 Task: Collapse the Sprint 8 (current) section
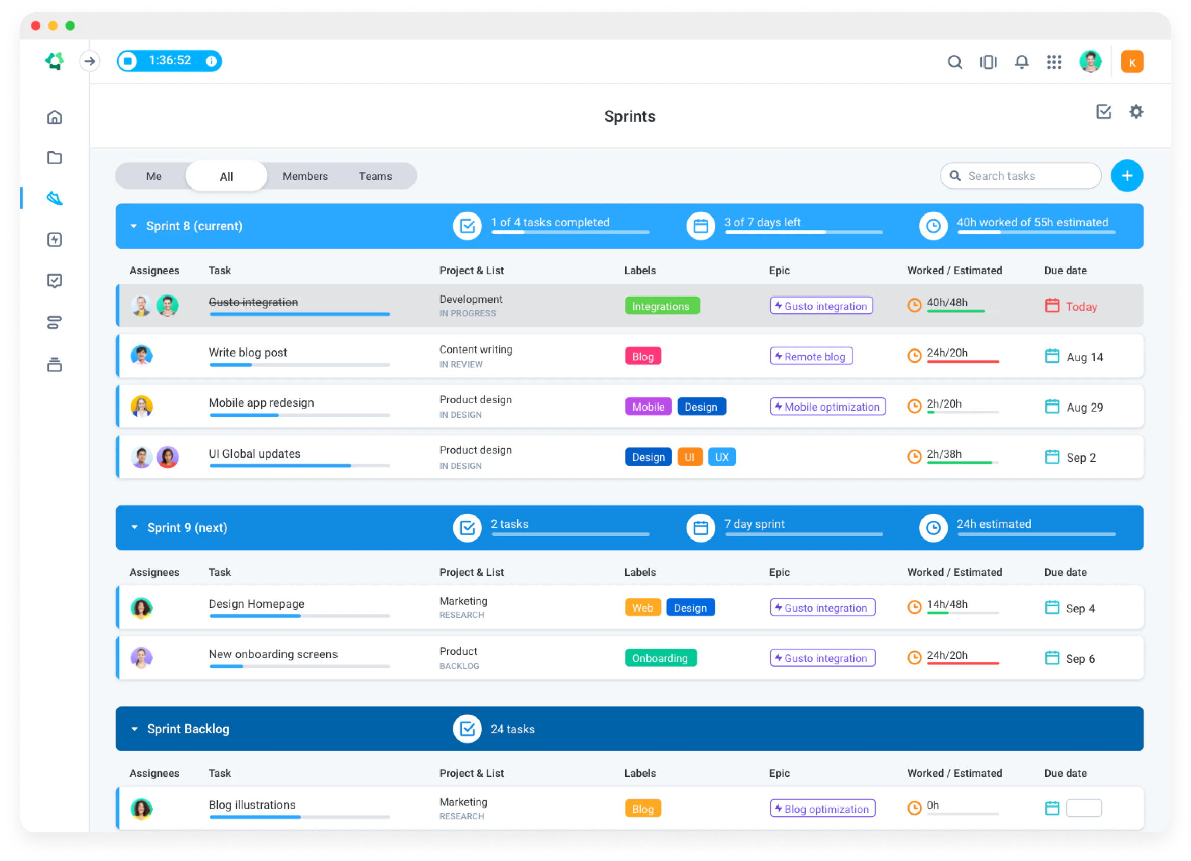[134, 226]
